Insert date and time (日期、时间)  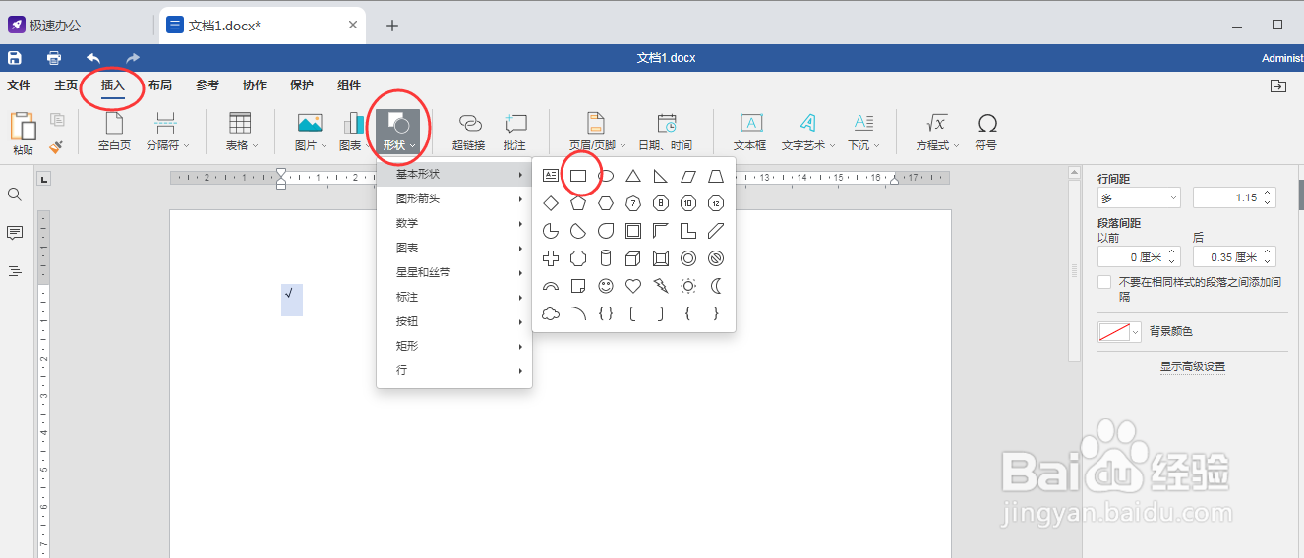(666, 132)
